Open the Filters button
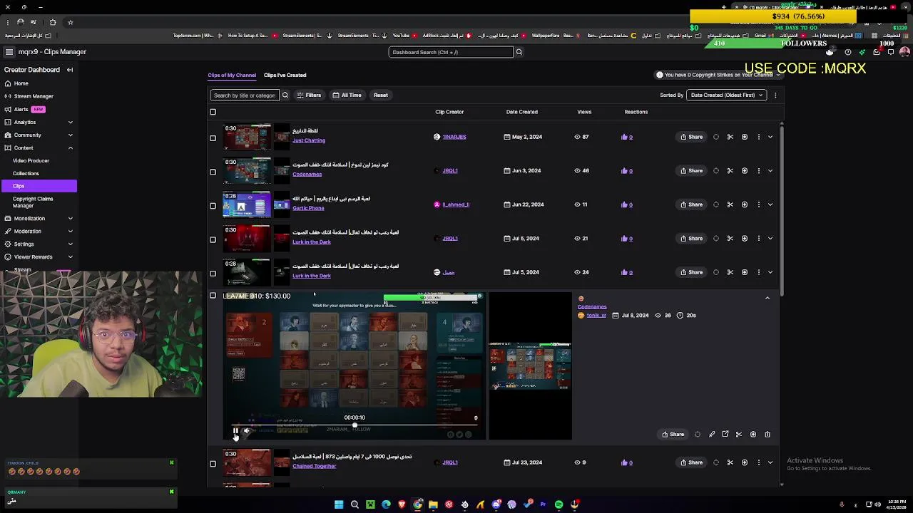This screenshot has width=913, height=513. pos(309,95)
